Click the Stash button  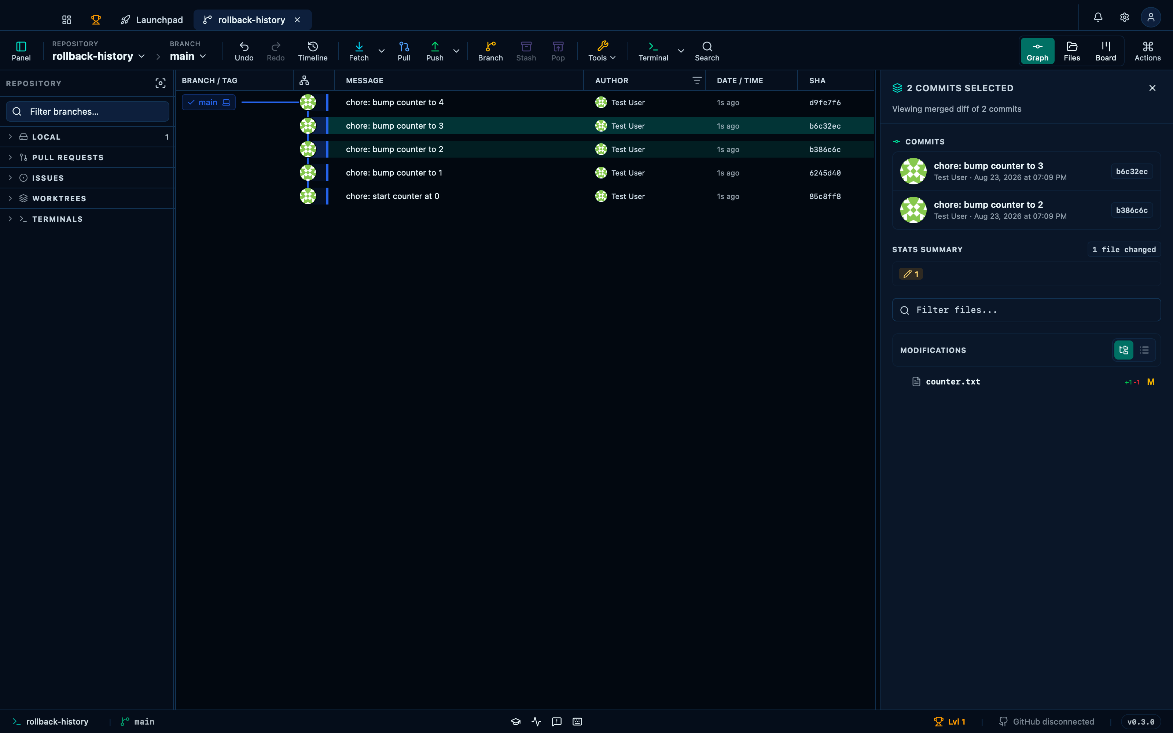[x=526, y=51]
